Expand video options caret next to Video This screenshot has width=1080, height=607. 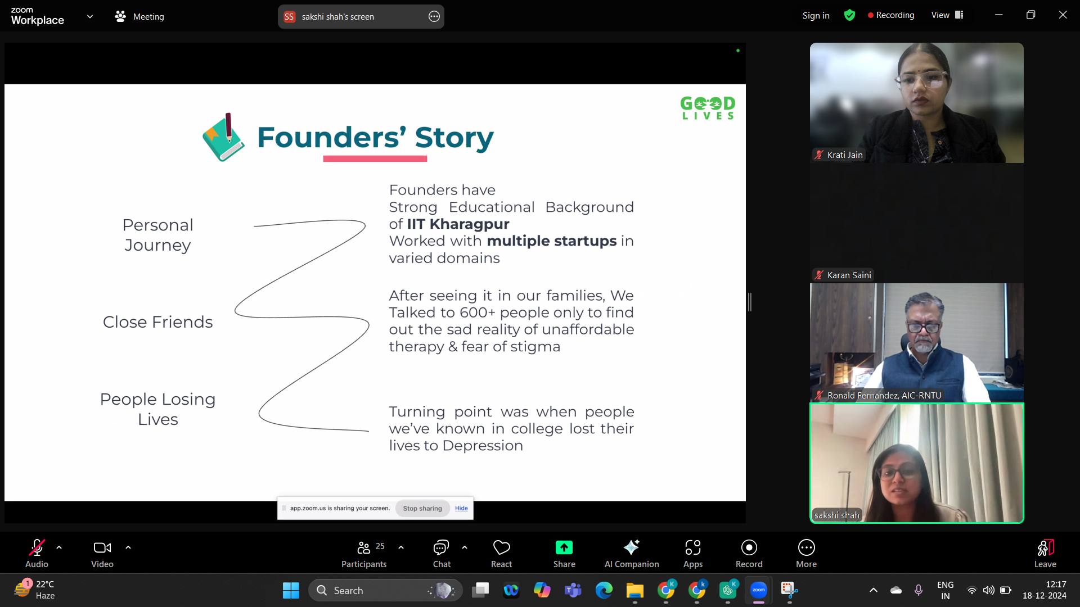point(128,547)
